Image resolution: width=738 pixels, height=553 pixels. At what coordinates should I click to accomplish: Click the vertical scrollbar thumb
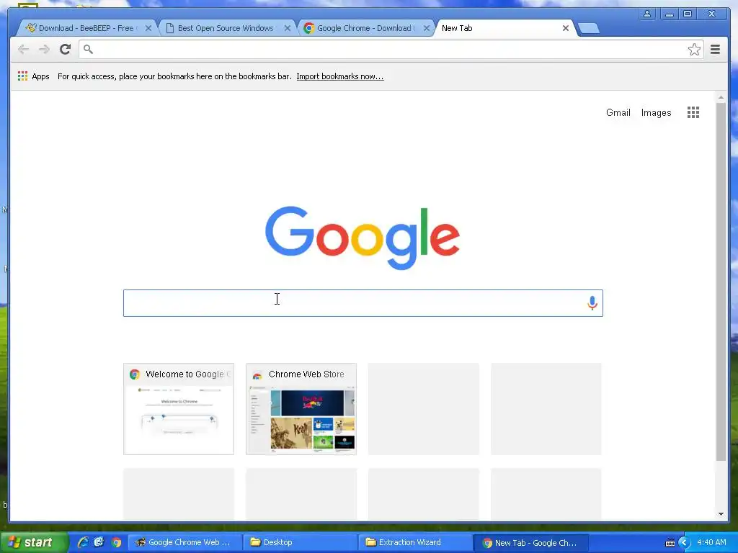(x=721, y=282)
